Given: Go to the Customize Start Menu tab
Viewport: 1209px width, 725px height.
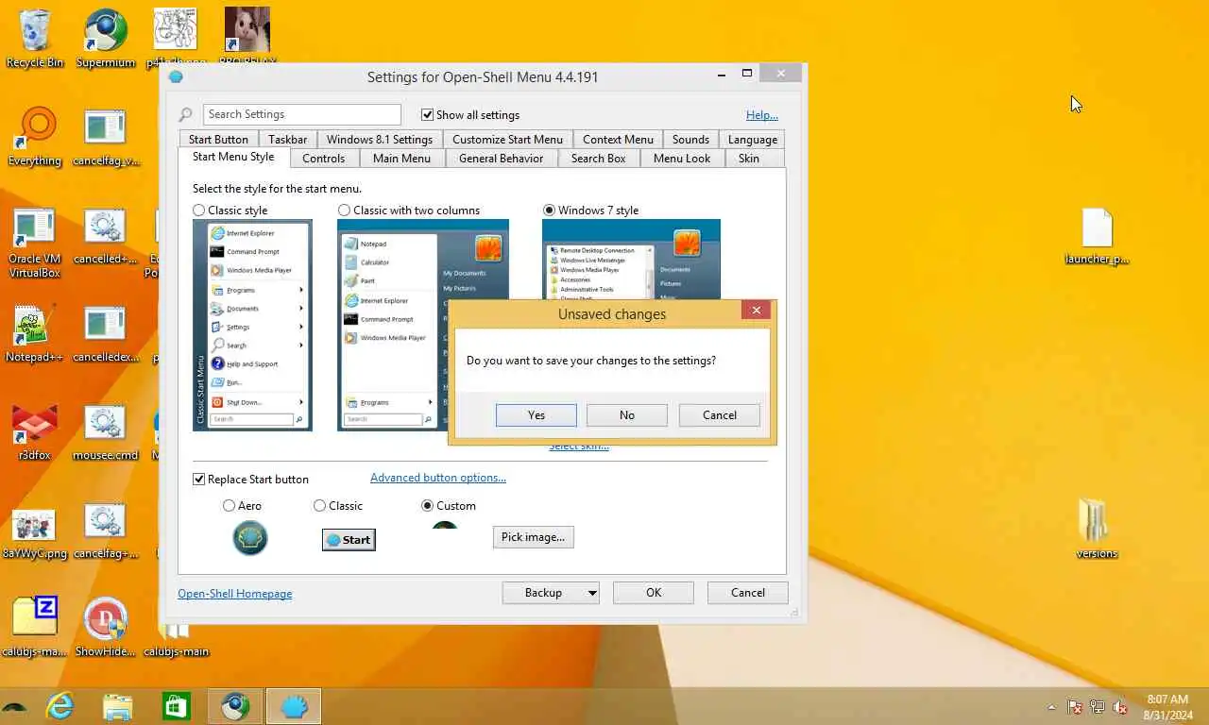Looking at the screenshot, I should point(507,139).
